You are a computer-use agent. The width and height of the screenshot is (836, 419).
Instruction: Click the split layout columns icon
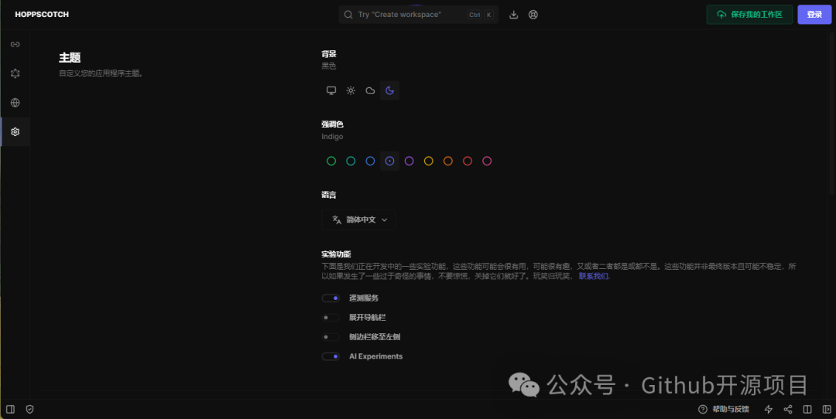[807, 410]
